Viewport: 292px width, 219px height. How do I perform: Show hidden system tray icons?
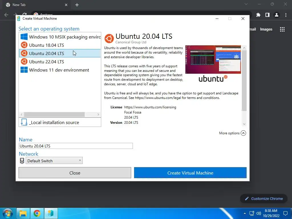point(245,213)
